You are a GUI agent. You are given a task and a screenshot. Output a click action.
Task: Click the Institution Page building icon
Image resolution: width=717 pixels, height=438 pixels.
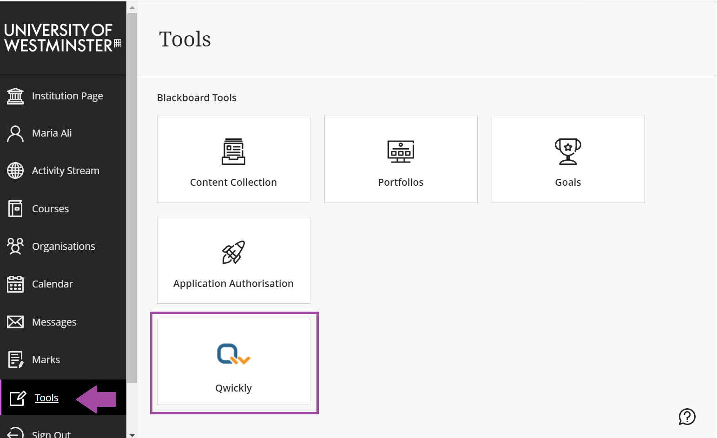pos(15,96)
